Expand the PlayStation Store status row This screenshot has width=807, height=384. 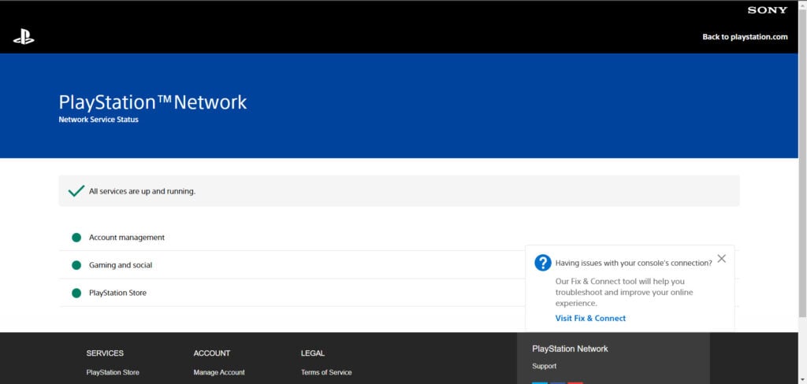click(x=399, y=293)
